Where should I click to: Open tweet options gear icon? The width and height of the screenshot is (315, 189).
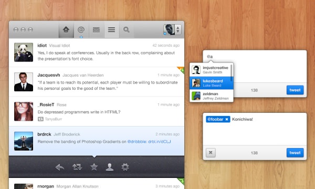125,167
